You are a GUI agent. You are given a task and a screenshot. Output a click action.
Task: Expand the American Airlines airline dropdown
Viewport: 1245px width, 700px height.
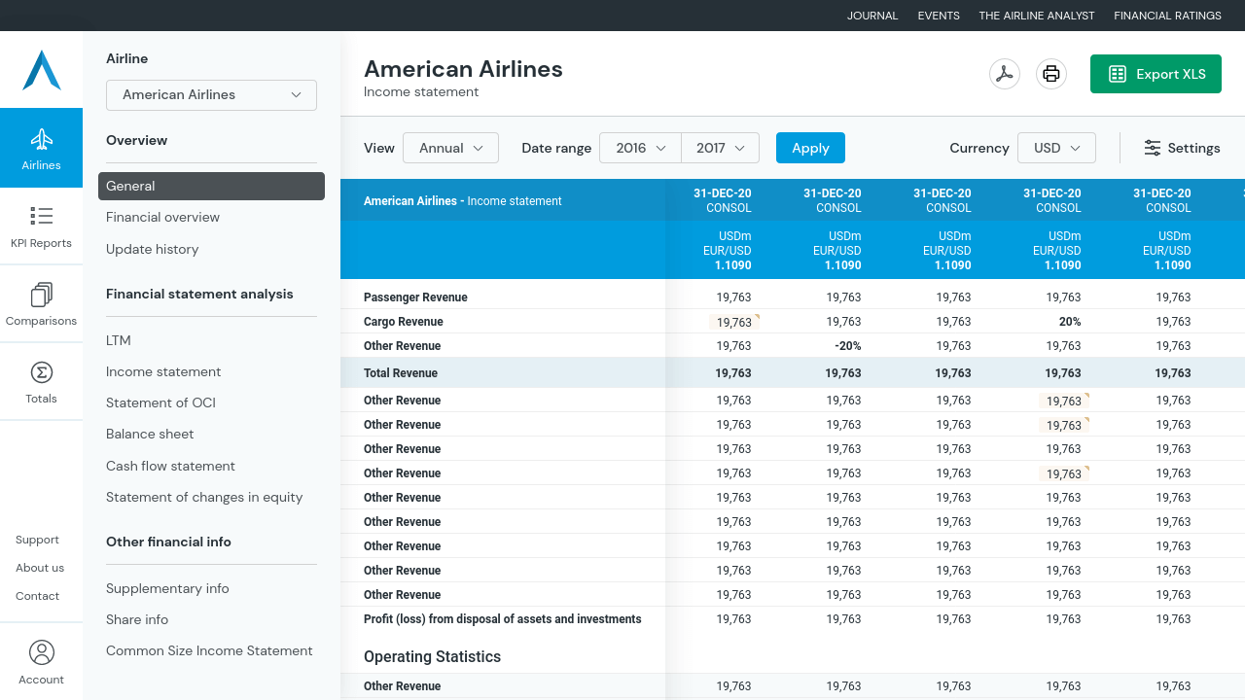click(x=211, y=94)
